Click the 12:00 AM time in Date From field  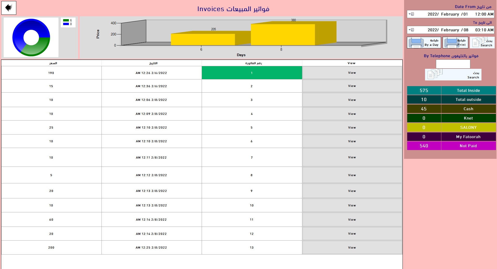coord(484,14)
